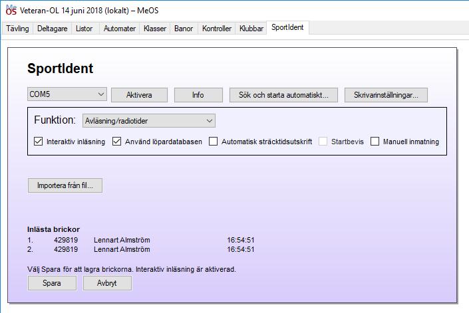
Task: Click the MeOS application icon in title bar
Action: [x=11, y=10]
